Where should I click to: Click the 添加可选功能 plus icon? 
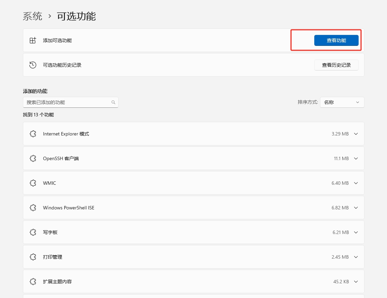pyautogui.click(x=32, y=40)
